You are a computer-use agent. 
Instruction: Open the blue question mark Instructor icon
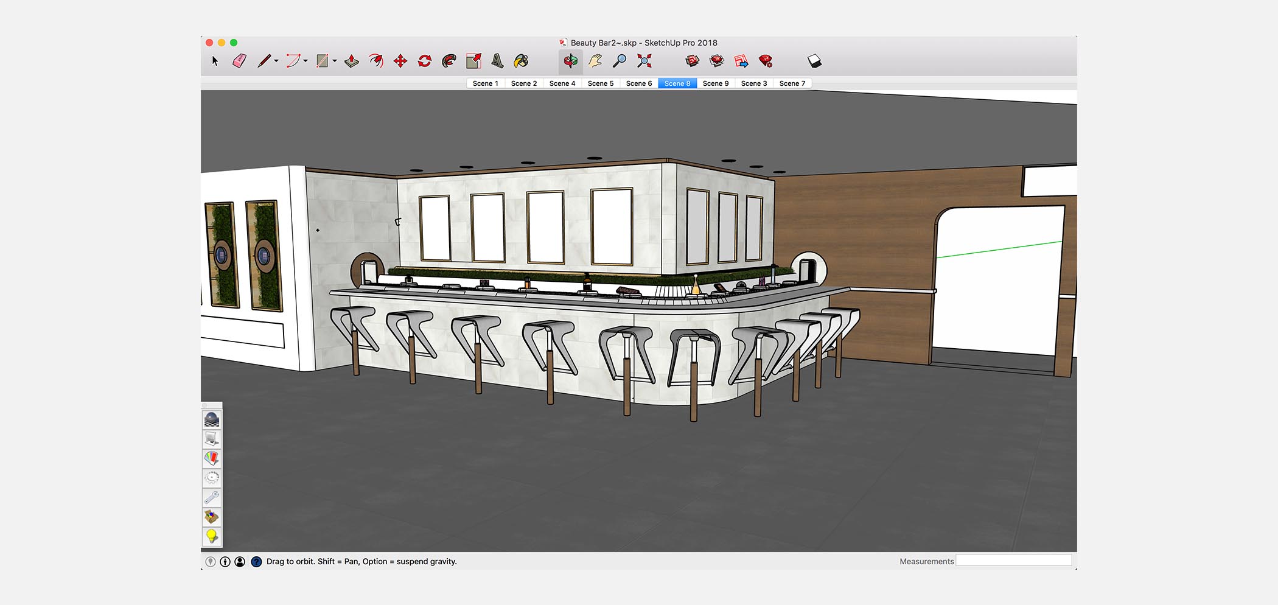(x=256, y=562)
